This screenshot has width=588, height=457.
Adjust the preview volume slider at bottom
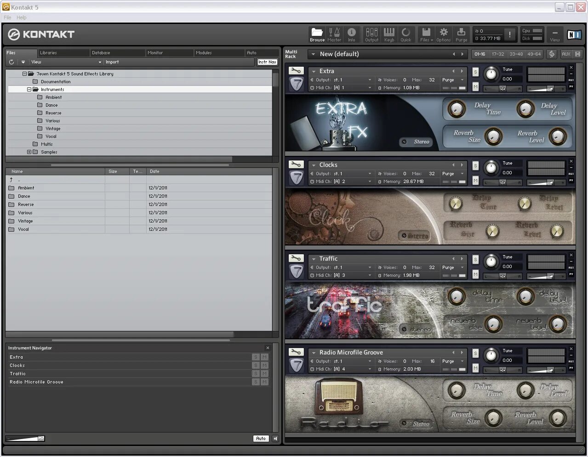(25, 439)
